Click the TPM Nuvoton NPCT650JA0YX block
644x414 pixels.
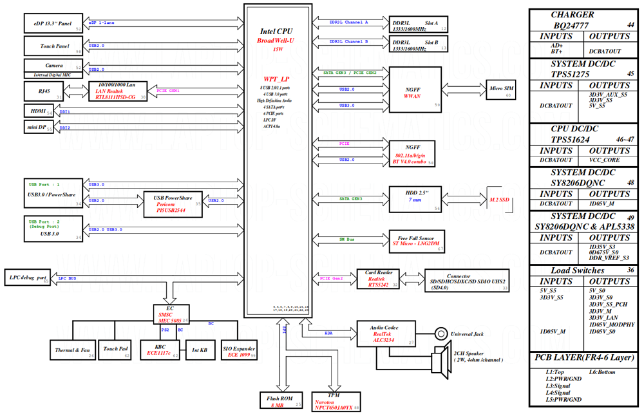click(336, 401)
